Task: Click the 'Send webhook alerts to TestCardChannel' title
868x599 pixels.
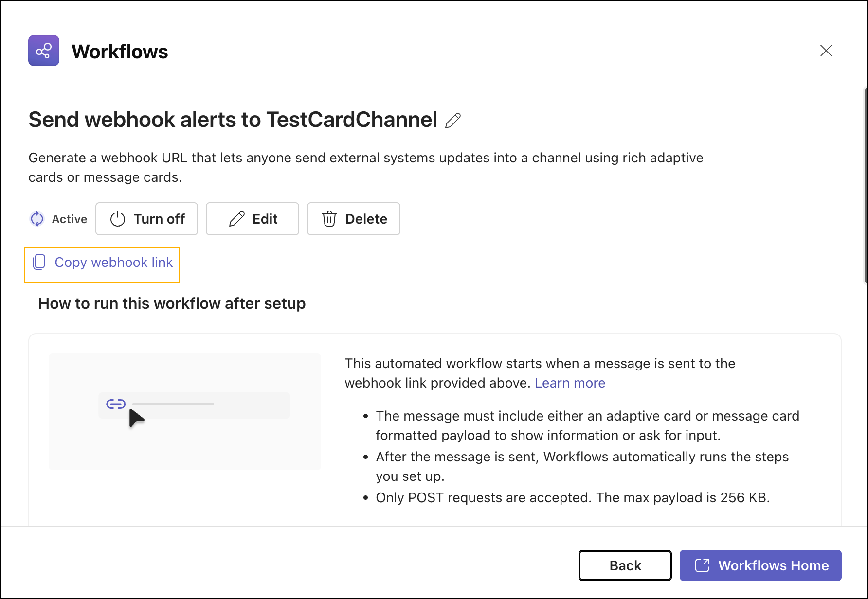Action: click(233, 120)
